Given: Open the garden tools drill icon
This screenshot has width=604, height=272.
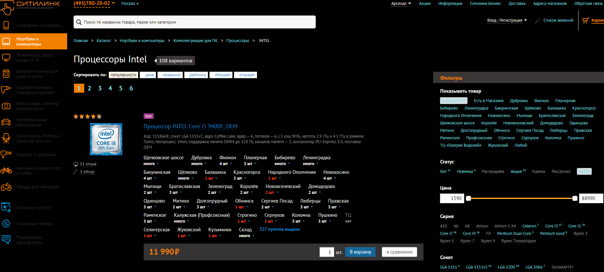Looking at the screenshot, I should (x=6, y=90).
